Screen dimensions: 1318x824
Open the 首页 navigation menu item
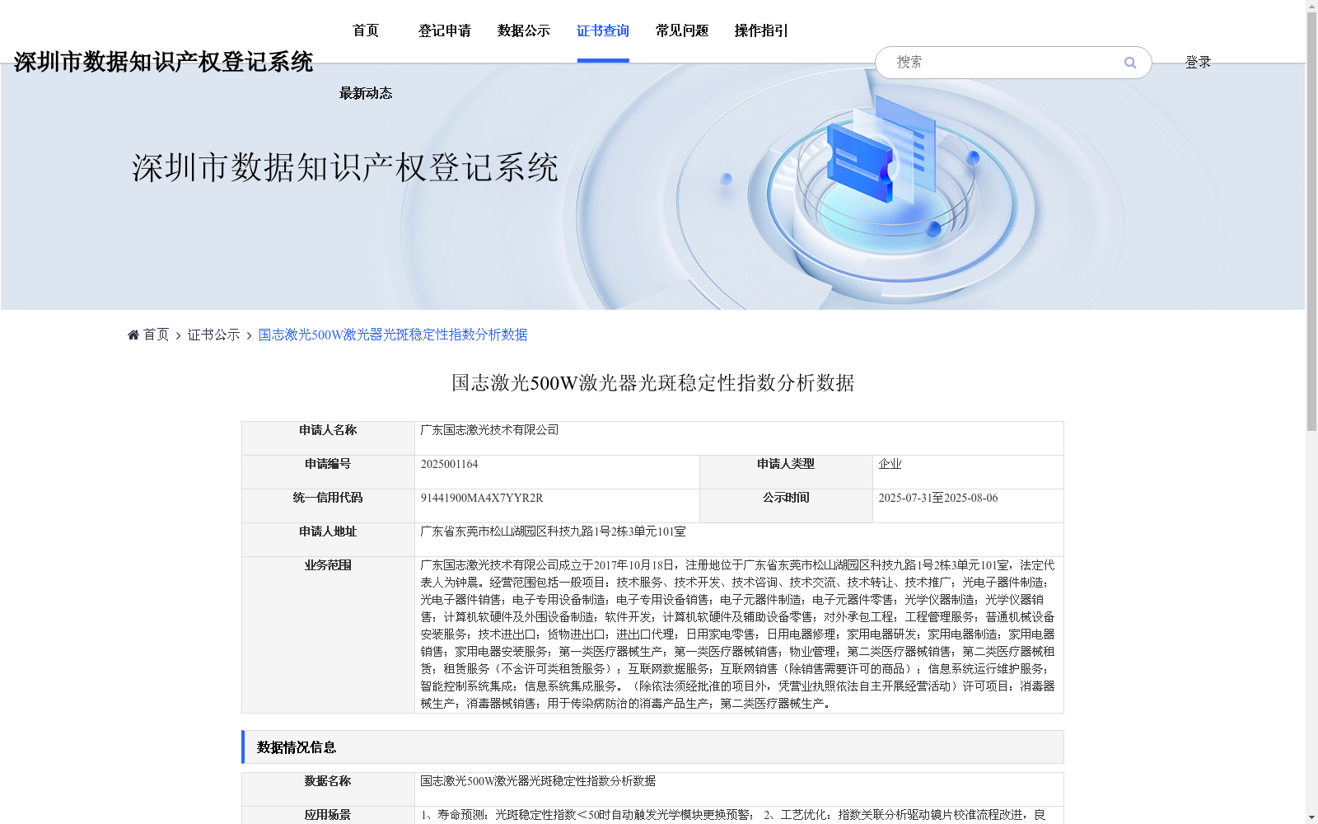click(366, 30)
